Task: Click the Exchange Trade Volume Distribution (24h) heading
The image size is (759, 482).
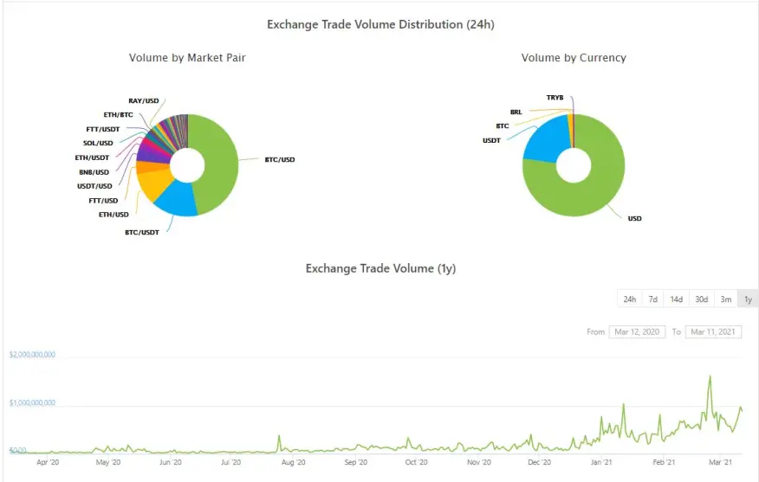Action: (x=380, y=24)
